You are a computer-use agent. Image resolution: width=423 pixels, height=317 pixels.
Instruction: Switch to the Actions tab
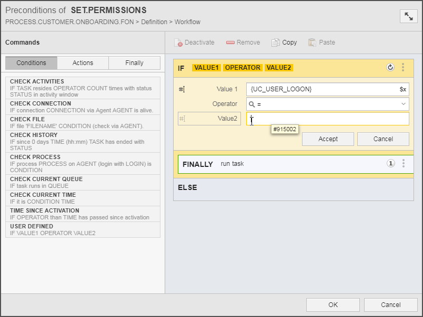[x=82, y=62]
